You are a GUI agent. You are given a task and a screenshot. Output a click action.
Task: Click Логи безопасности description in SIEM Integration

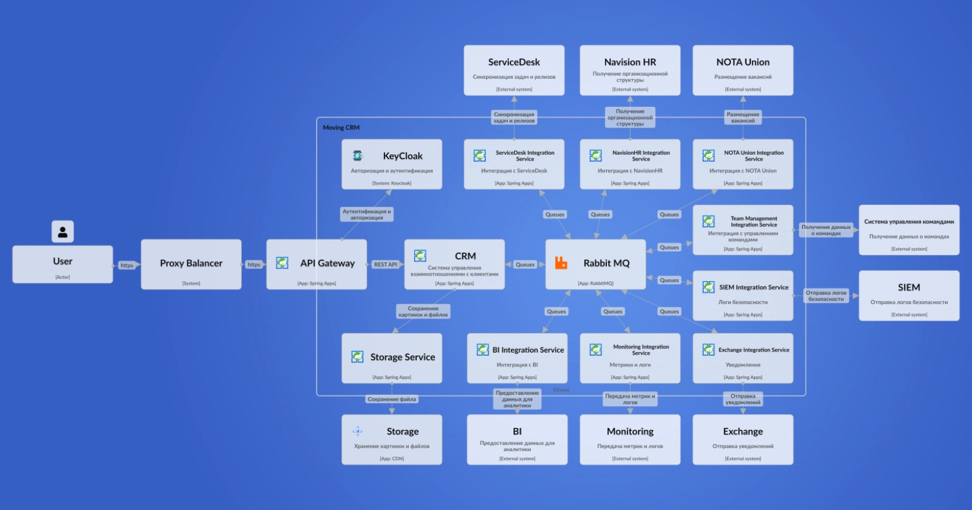743,302
